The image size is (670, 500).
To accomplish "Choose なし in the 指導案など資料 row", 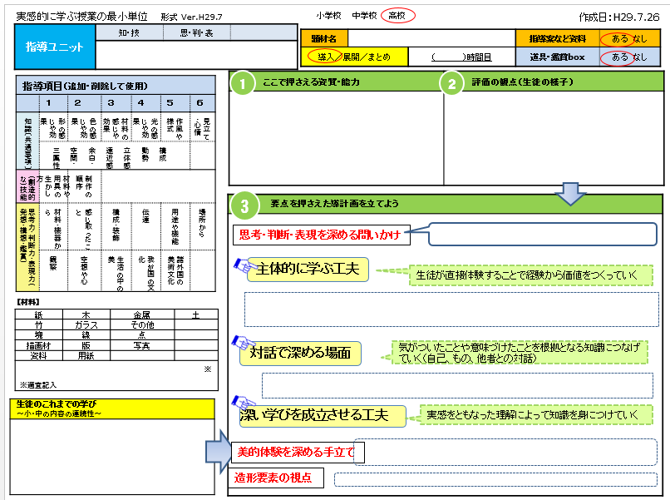I will (640, 39).
